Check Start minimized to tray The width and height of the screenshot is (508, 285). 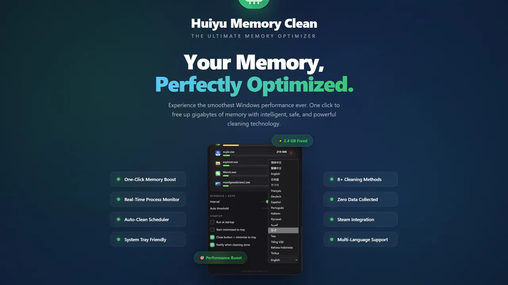(x=212, y=230)
